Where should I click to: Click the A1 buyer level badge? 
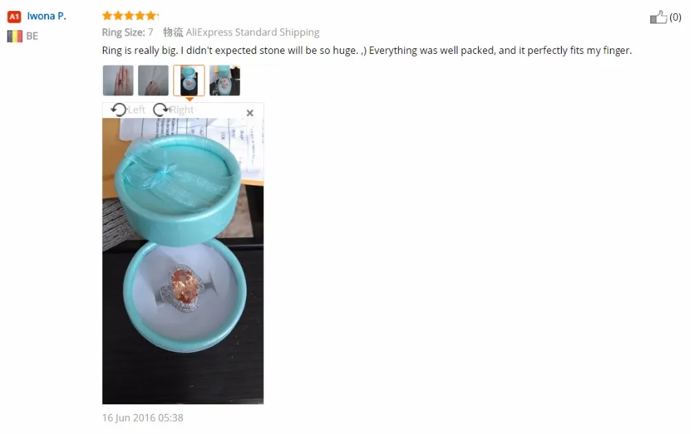(x=14, y=17)
